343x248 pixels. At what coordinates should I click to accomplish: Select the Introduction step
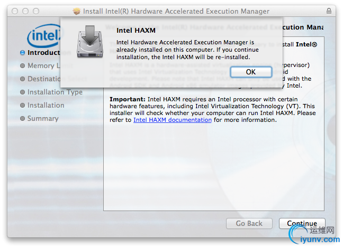(40, 53)
